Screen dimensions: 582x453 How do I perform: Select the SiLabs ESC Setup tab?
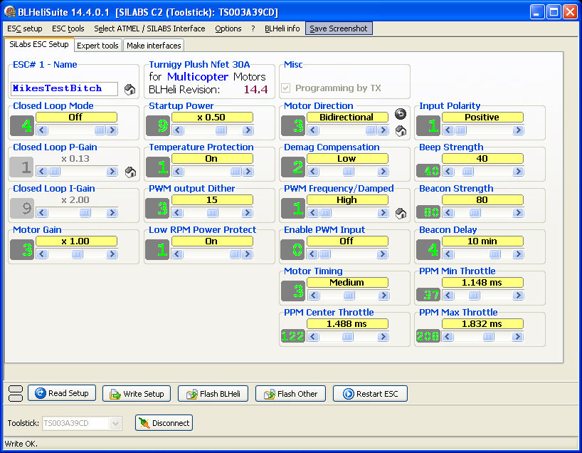coord(39,44)
